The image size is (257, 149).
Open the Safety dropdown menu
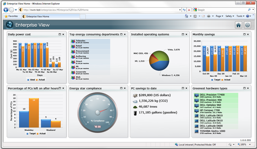(x=230, y=16)
